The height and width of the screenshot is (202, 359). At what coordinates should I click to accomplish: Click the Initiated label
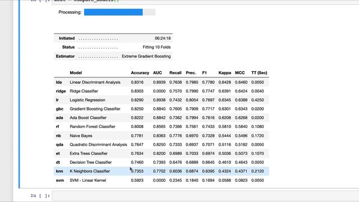click(67, 38)
